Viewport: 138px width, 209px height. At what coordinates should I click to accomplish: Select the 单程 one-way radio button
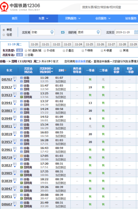coord(4,30)
